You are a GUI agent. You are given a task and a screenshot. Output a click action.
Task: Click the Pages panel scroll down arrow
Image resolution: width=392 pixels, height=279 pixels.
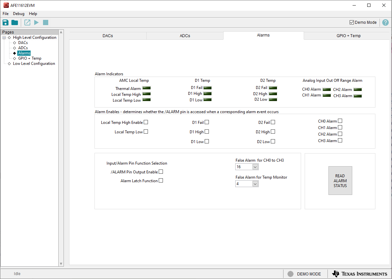click(x=61, y=264)
